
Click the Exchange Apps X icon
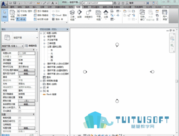[x=147, y=3]
